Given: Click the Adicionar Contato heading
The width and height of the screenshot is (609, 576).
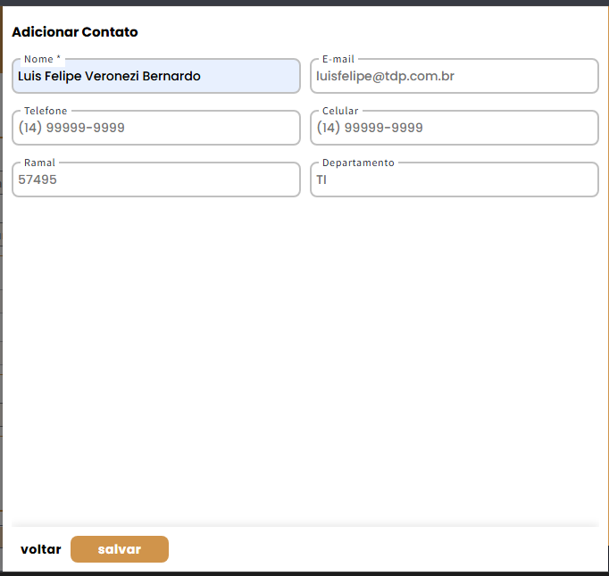Looking at the screenshot, I should 75,32.
